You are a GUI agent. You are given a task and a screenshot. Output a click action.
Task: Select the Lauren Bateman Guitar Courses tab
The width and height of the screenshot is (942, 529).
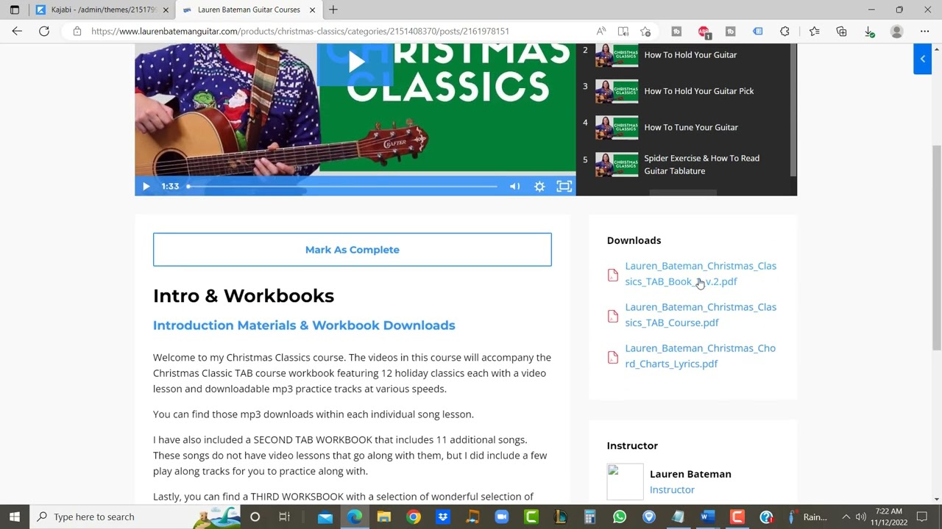[249, 10]
